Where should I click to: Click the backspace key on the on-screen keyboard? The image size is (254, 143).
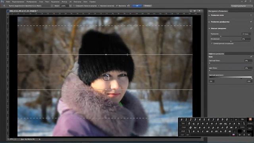click(242, 120)
